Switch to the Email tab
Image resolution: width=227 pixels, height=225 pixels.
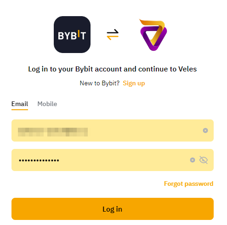(x=20, y=104)
